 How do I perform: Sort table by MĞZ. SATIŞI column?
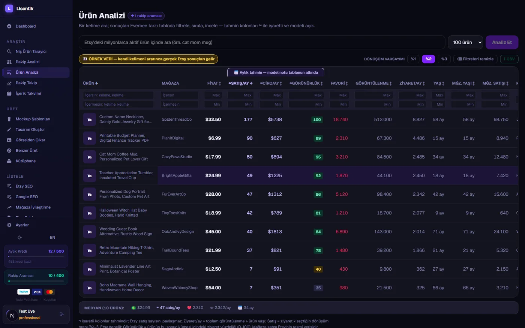pos(495,83)
